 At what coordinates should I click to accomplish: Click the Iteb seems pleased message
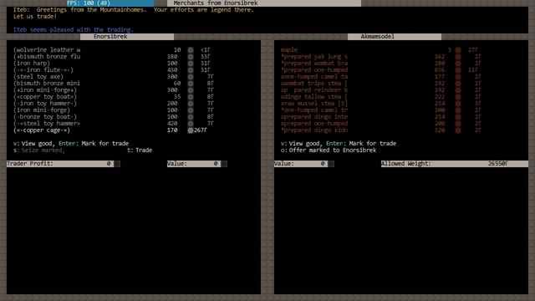pyautogui.click(x=74, y=30)
